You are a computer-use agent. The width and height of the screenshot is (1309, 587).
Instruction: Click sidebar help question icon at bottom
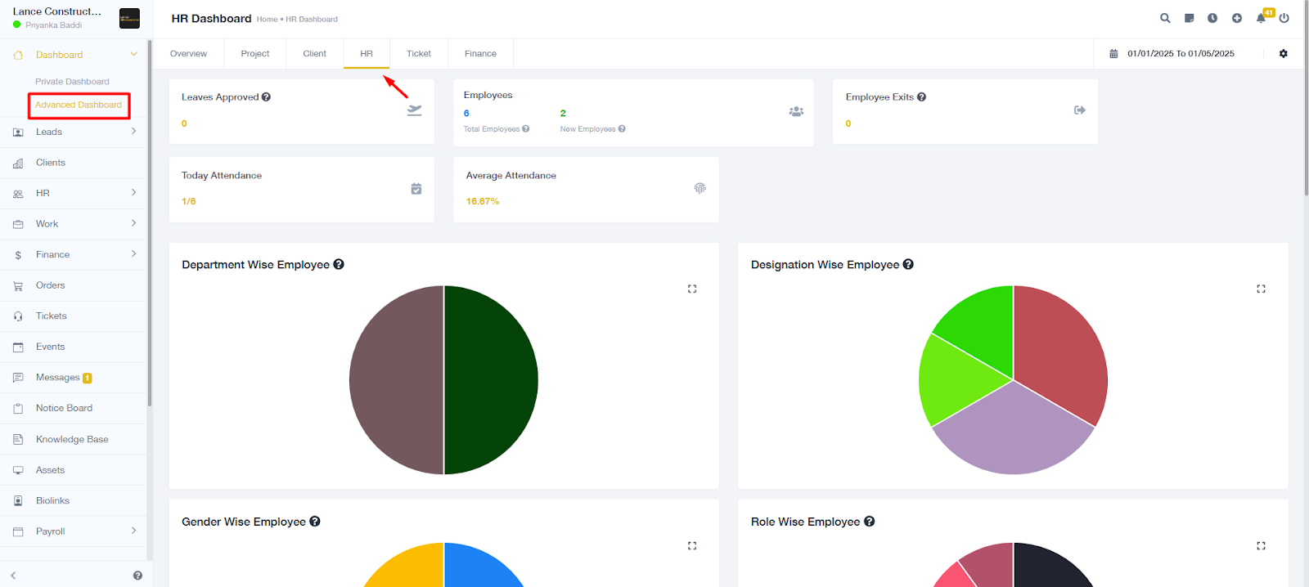[137, 576]
